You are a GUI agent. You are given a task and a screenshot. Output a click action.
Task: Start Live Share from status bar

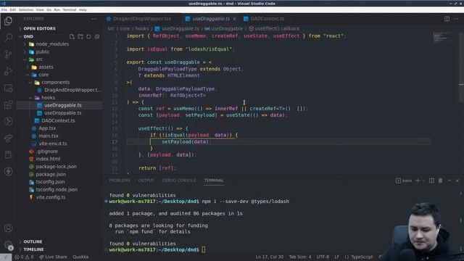53,257
